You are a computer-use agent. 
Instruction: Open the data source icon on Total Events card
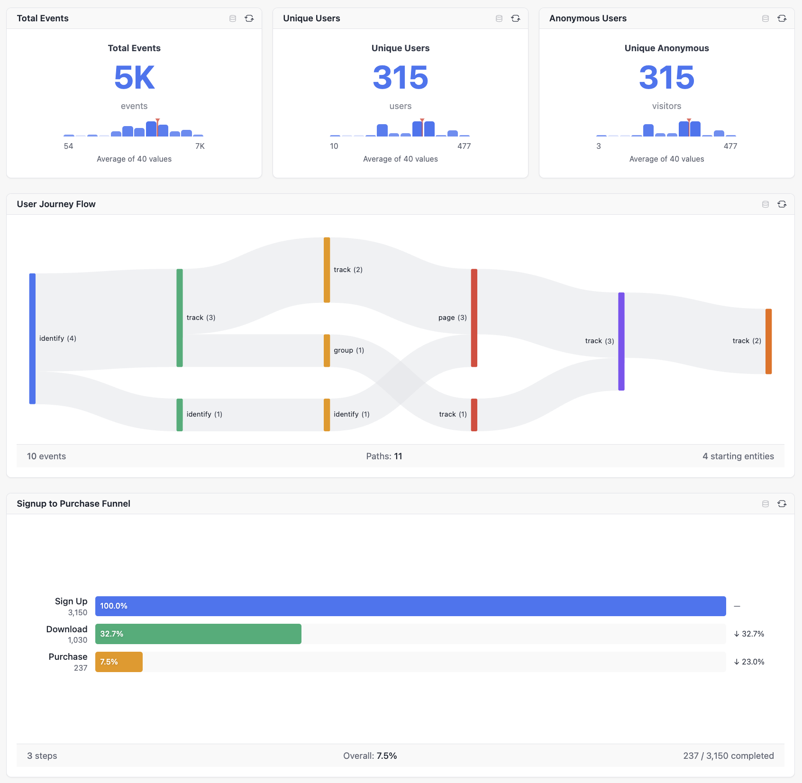pos(232,18)
